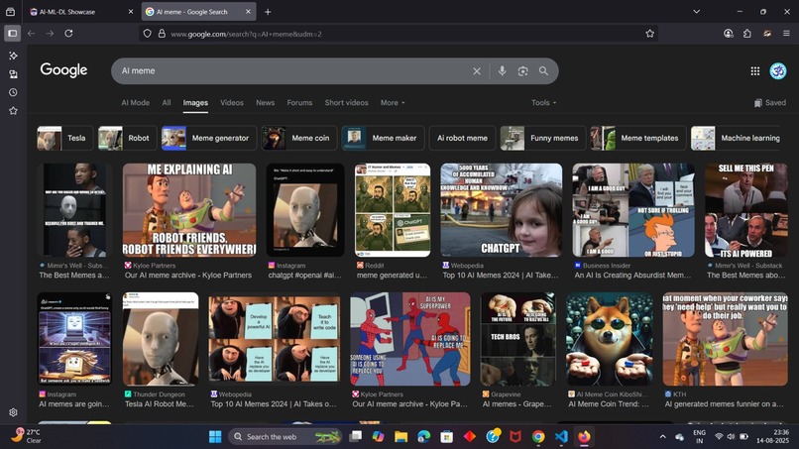Image resolution: width=799 pixels, height=449 pixels.
Task: Open the Me Explaining AI Toy Story thumbnail
Action: pos(189,210)
